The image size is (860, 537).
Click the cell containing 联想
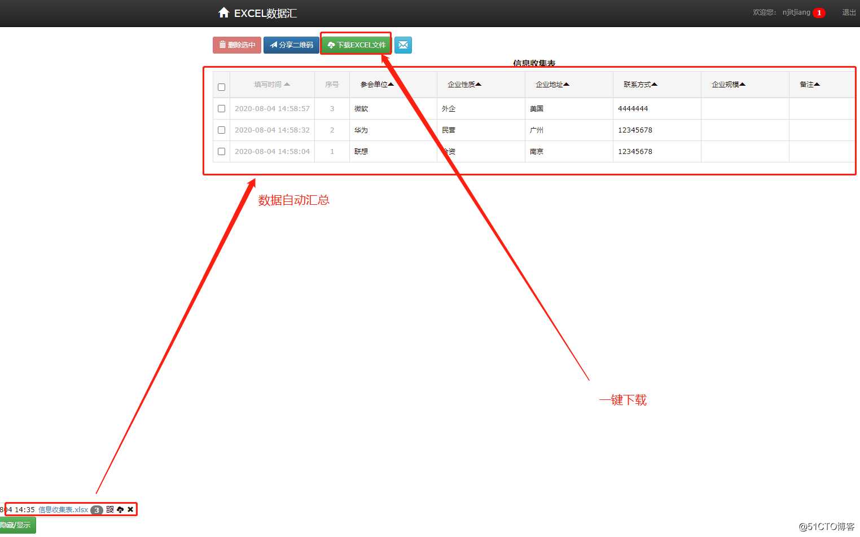coord(393,151)
